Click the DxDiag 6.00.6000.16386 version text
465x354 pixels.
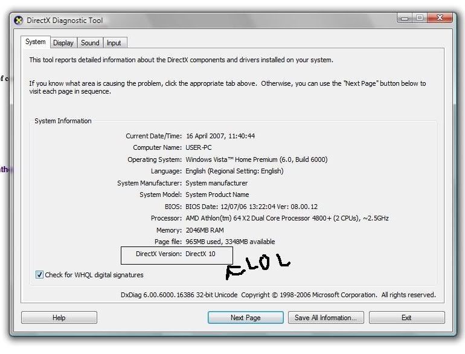[x=179, y=295]
